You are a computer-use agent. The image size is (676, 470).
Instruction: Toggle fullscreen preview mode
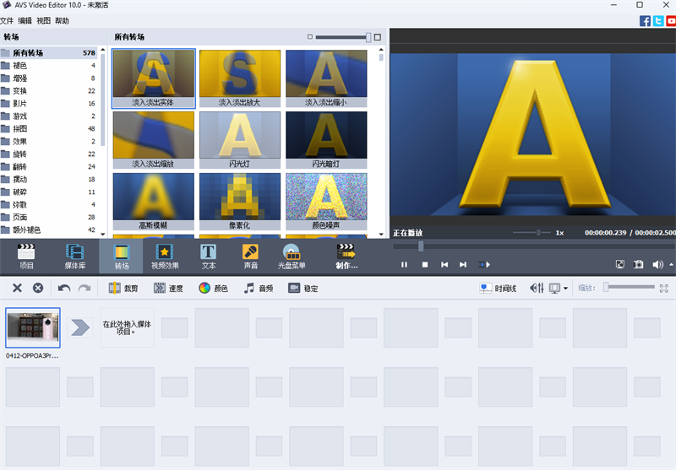pyautogui.click(x=620, y=265)
